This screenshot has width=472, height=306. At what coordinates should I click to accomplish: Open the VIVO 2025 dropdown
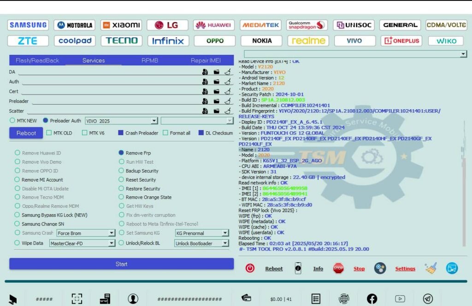(121, 121)
